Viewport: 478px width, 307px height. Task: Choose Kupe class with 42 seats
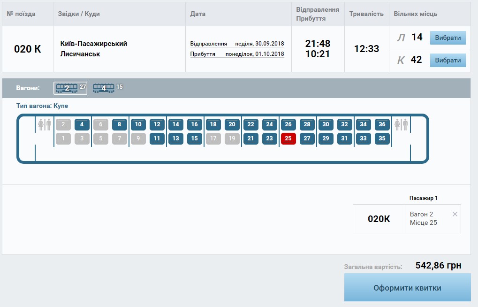448,61
